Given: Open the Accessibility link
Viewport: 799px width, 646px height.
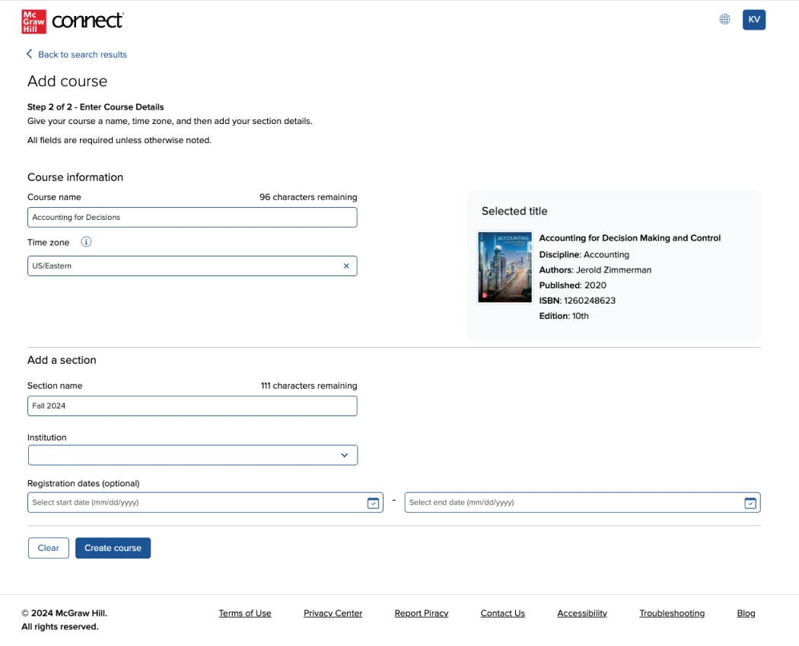Looking at the screenshot, I should (582, 613).
